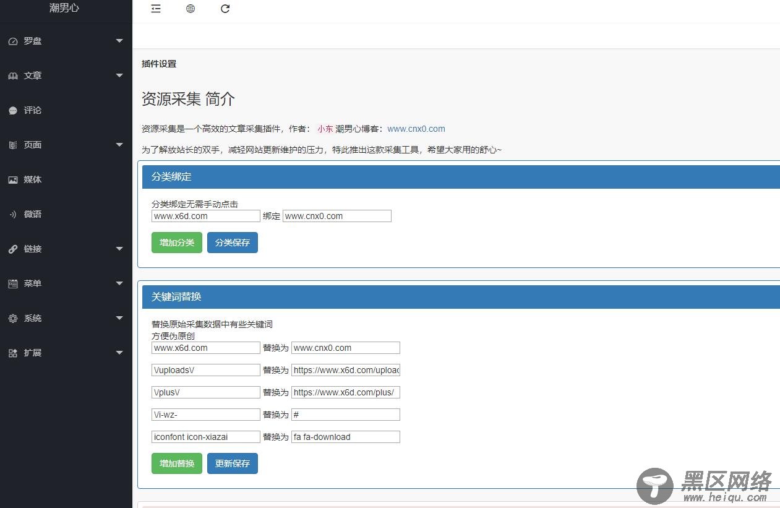Focus the iconfont icon-xiazai input field
This screenshot has width=780, height=508.
pos(205,437)
